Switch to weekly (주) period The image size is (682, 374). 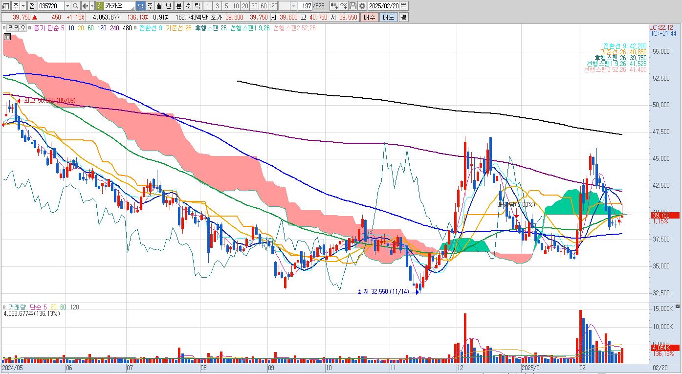(x=150, y=6)
